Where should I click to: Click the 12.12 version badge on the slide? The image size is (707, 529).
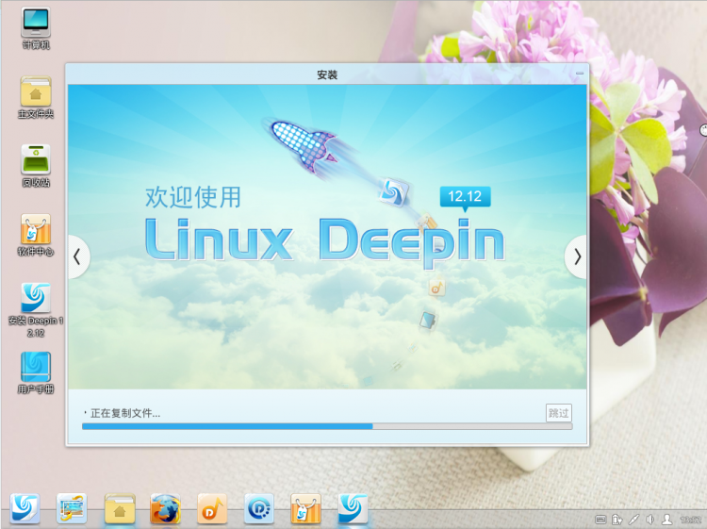[465, 197]
